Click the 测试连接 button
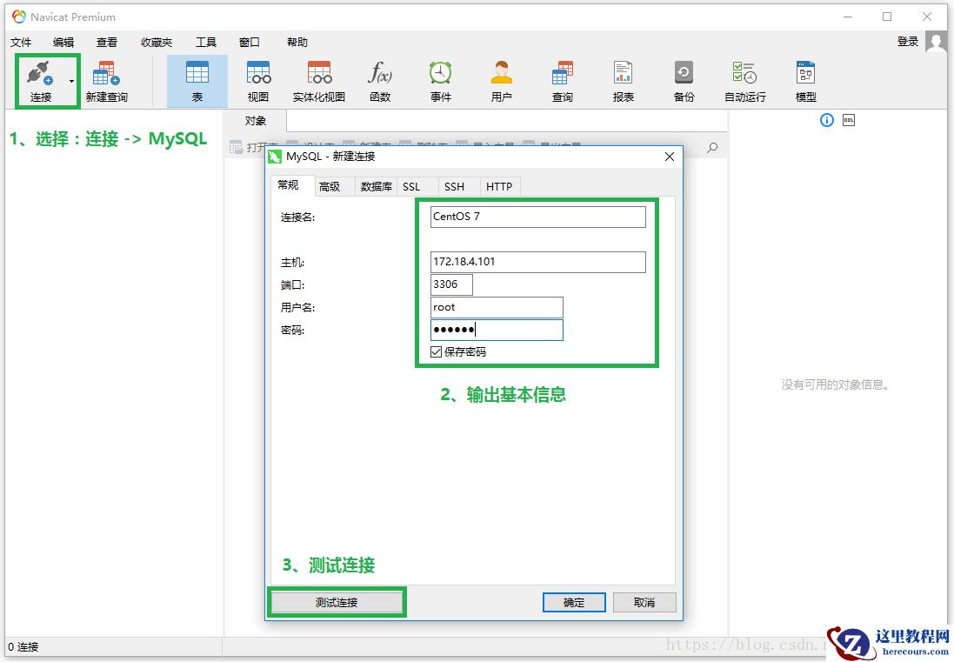The width and height of the screenshot is (954, 662). click(x=337, y=602)
